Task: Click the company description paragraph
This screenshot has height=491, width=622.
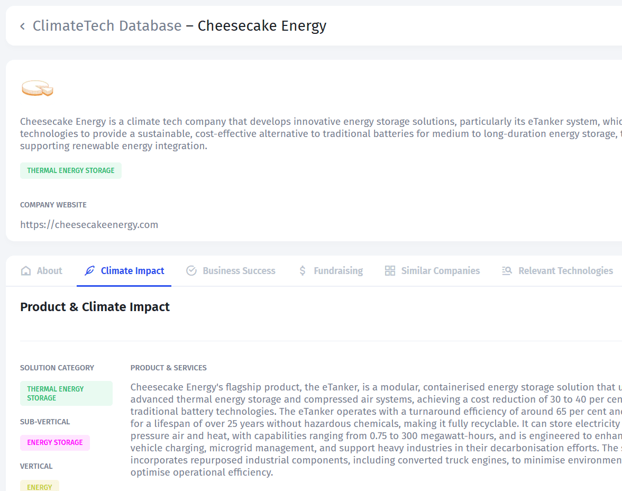Action: tap(321, 134)
